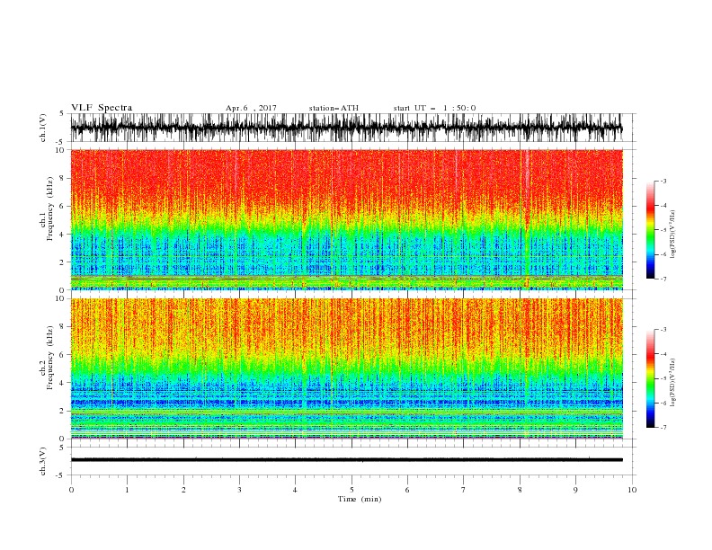Image resolution: width=712 pixels, height=550 pixels.
Task: Click the '-7' label on ch.2 colorbar
Action: [663, 428]
